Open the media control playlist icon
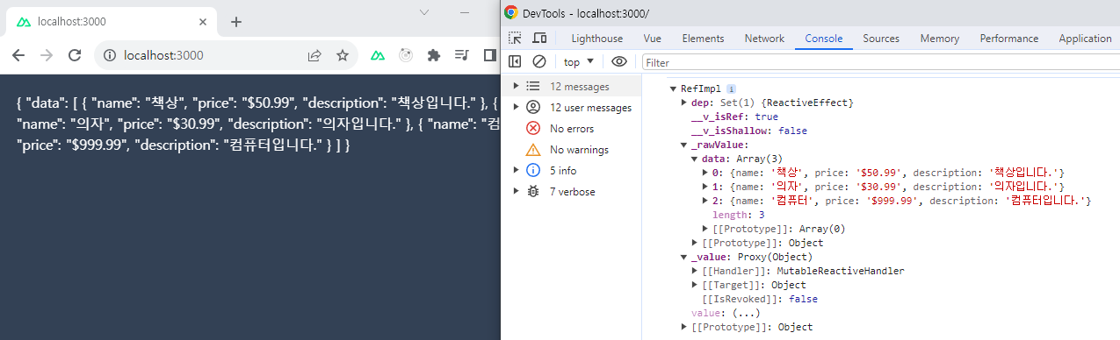This screenshot has height=340, width=1120. click(461, 55)
